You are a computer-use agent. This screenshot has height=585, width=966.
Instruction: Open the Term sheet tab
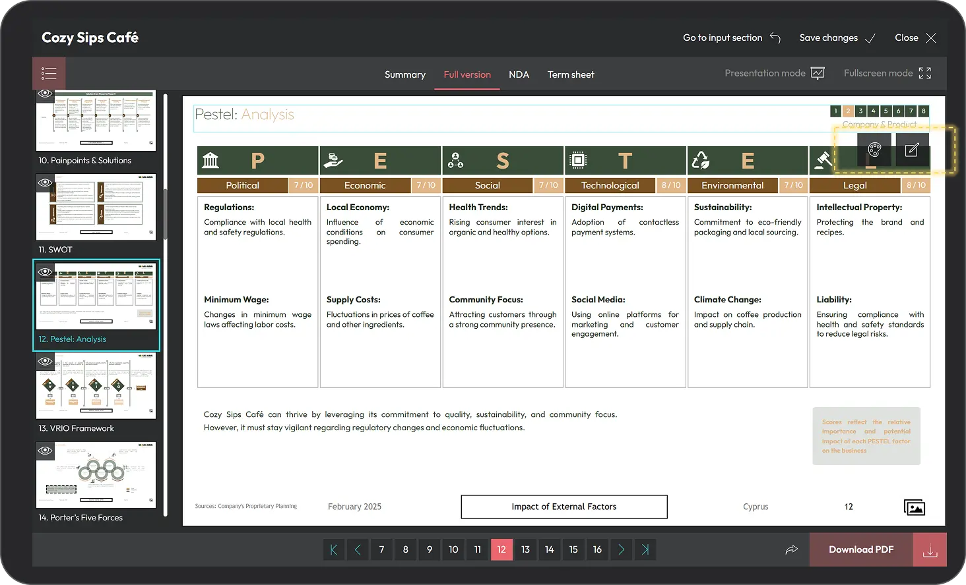click(570, 74)
